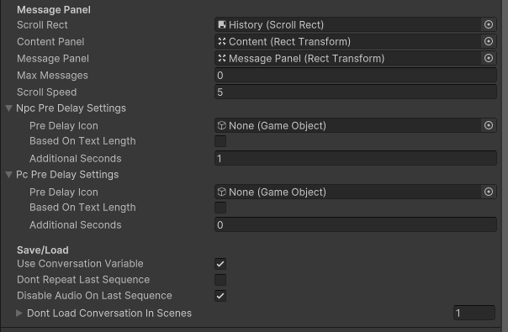This screenshot has width=508, height=332.
Task: Open object picker for Pc Pre Delay Icon
Action: tap(489, 192)
